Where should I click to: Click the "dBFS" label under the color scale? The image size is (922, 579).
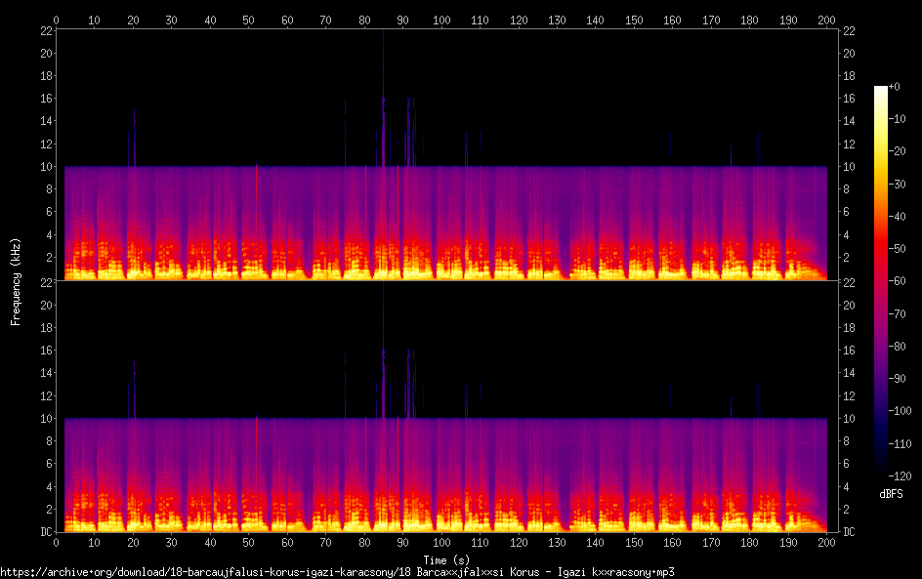pos(891,494)
